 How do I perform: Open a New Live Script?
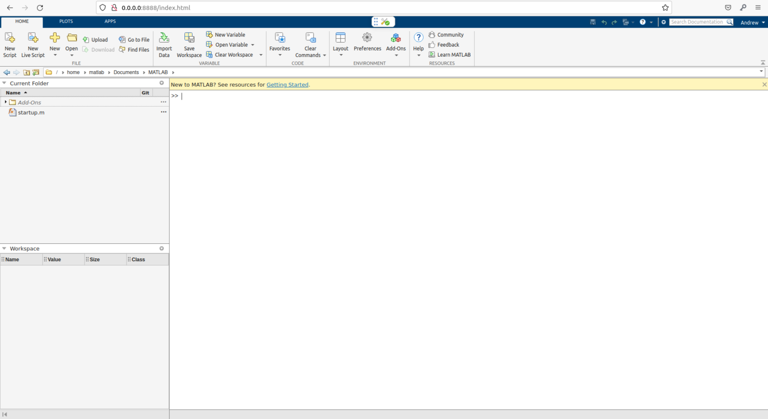[x=32, y=44]
